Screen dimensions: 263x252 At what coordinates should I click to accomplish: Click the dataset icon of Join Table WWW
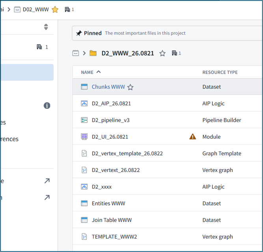coord(84,220)
